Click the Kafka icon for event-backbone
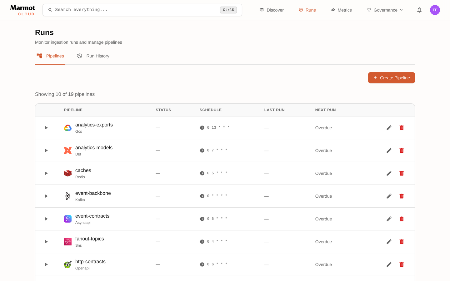 (x=68, y=196)
